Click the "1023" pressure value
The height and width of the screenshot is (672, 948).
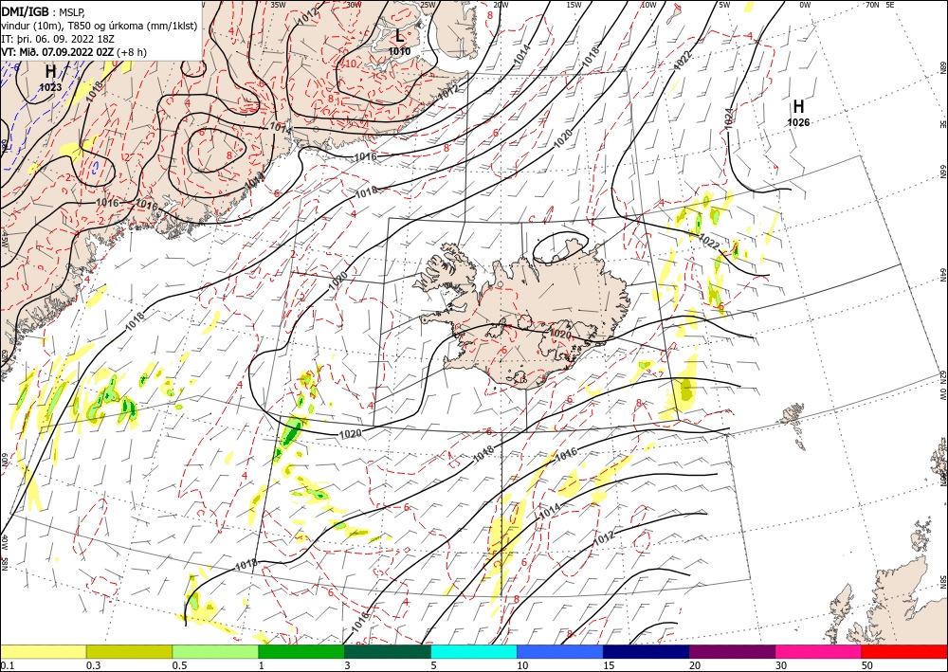[x=50, y=87]
